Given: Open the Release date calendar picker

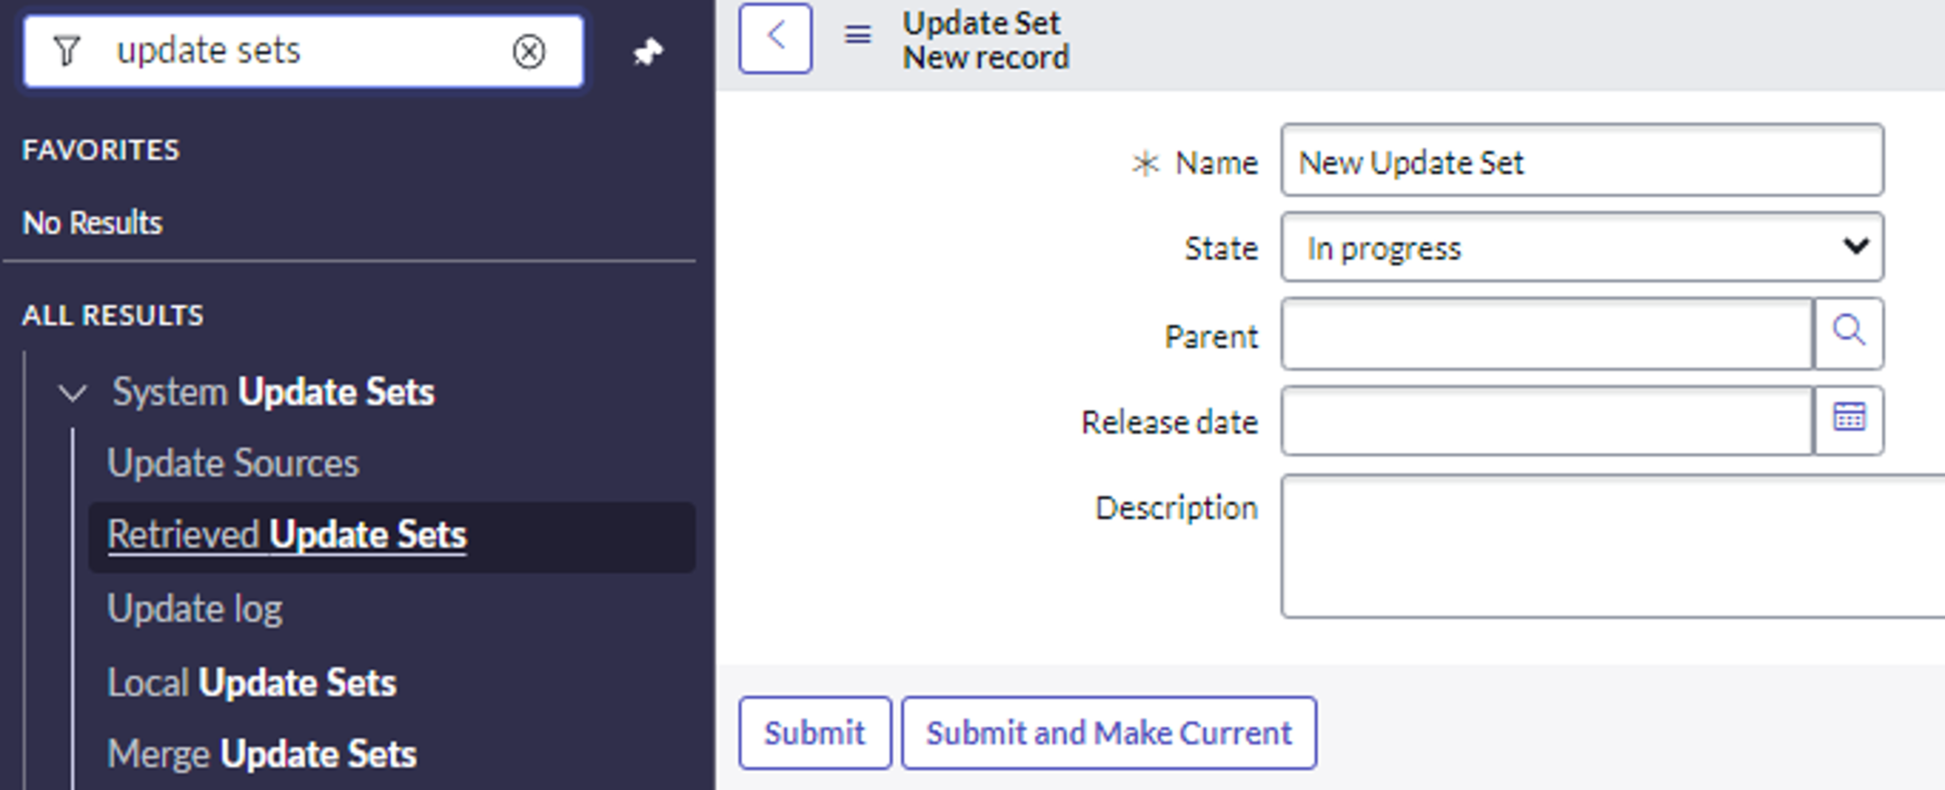Looking at the screenshot, I should coord(1849,418).
